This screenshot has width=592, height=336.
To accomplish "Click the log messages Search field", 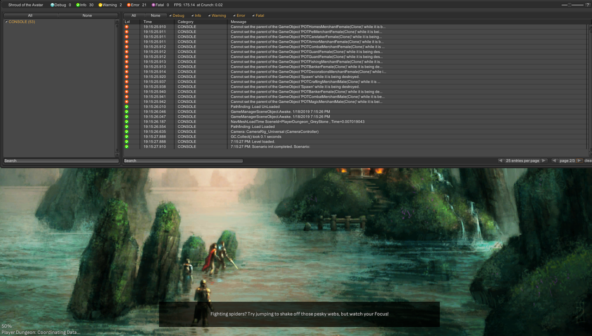I will (x=183, y=161).
